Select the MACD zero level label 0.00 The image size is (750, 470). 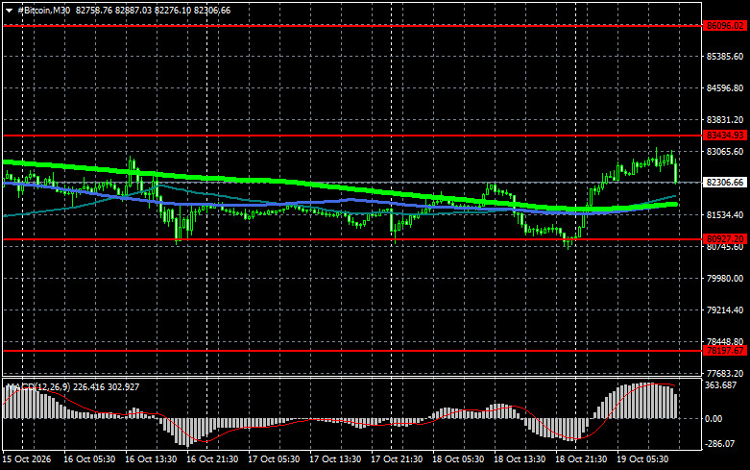(714, 419)
